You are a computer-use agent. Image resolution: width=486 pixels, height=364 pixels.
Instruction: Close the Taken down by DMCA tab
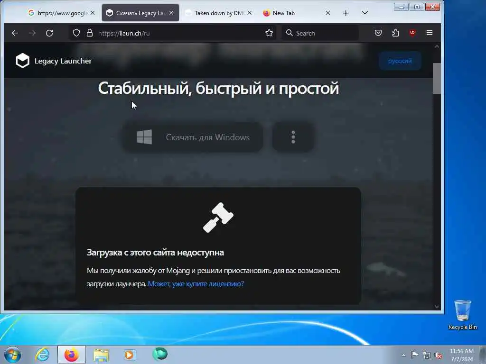[x=250, y=13]
